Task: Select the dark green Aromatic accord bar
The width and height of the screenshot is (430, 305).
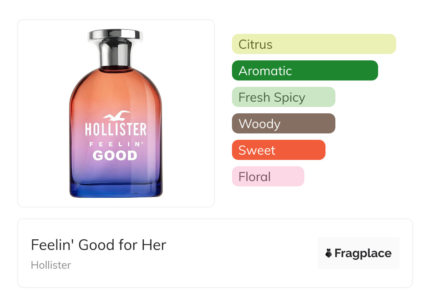Action: [x=305, y=71]
